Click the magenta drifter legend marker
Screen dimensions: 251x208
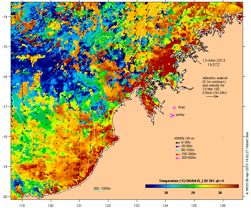coord(172,116)
